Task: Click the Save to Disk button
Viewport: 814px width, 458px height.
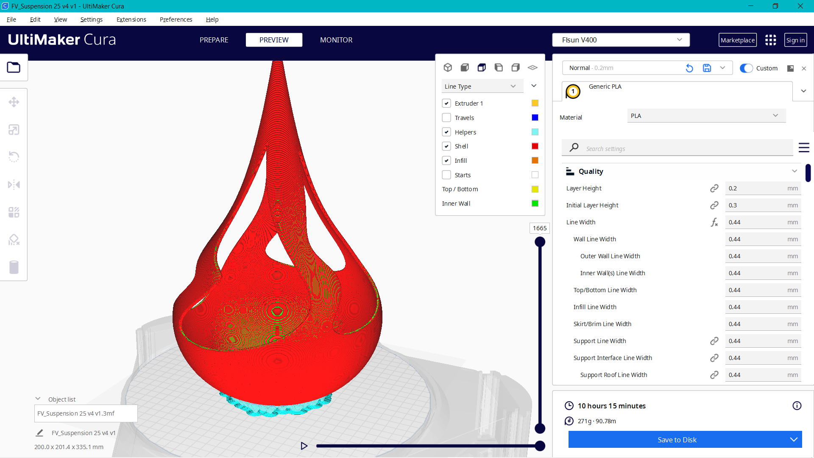Action: 677,439
